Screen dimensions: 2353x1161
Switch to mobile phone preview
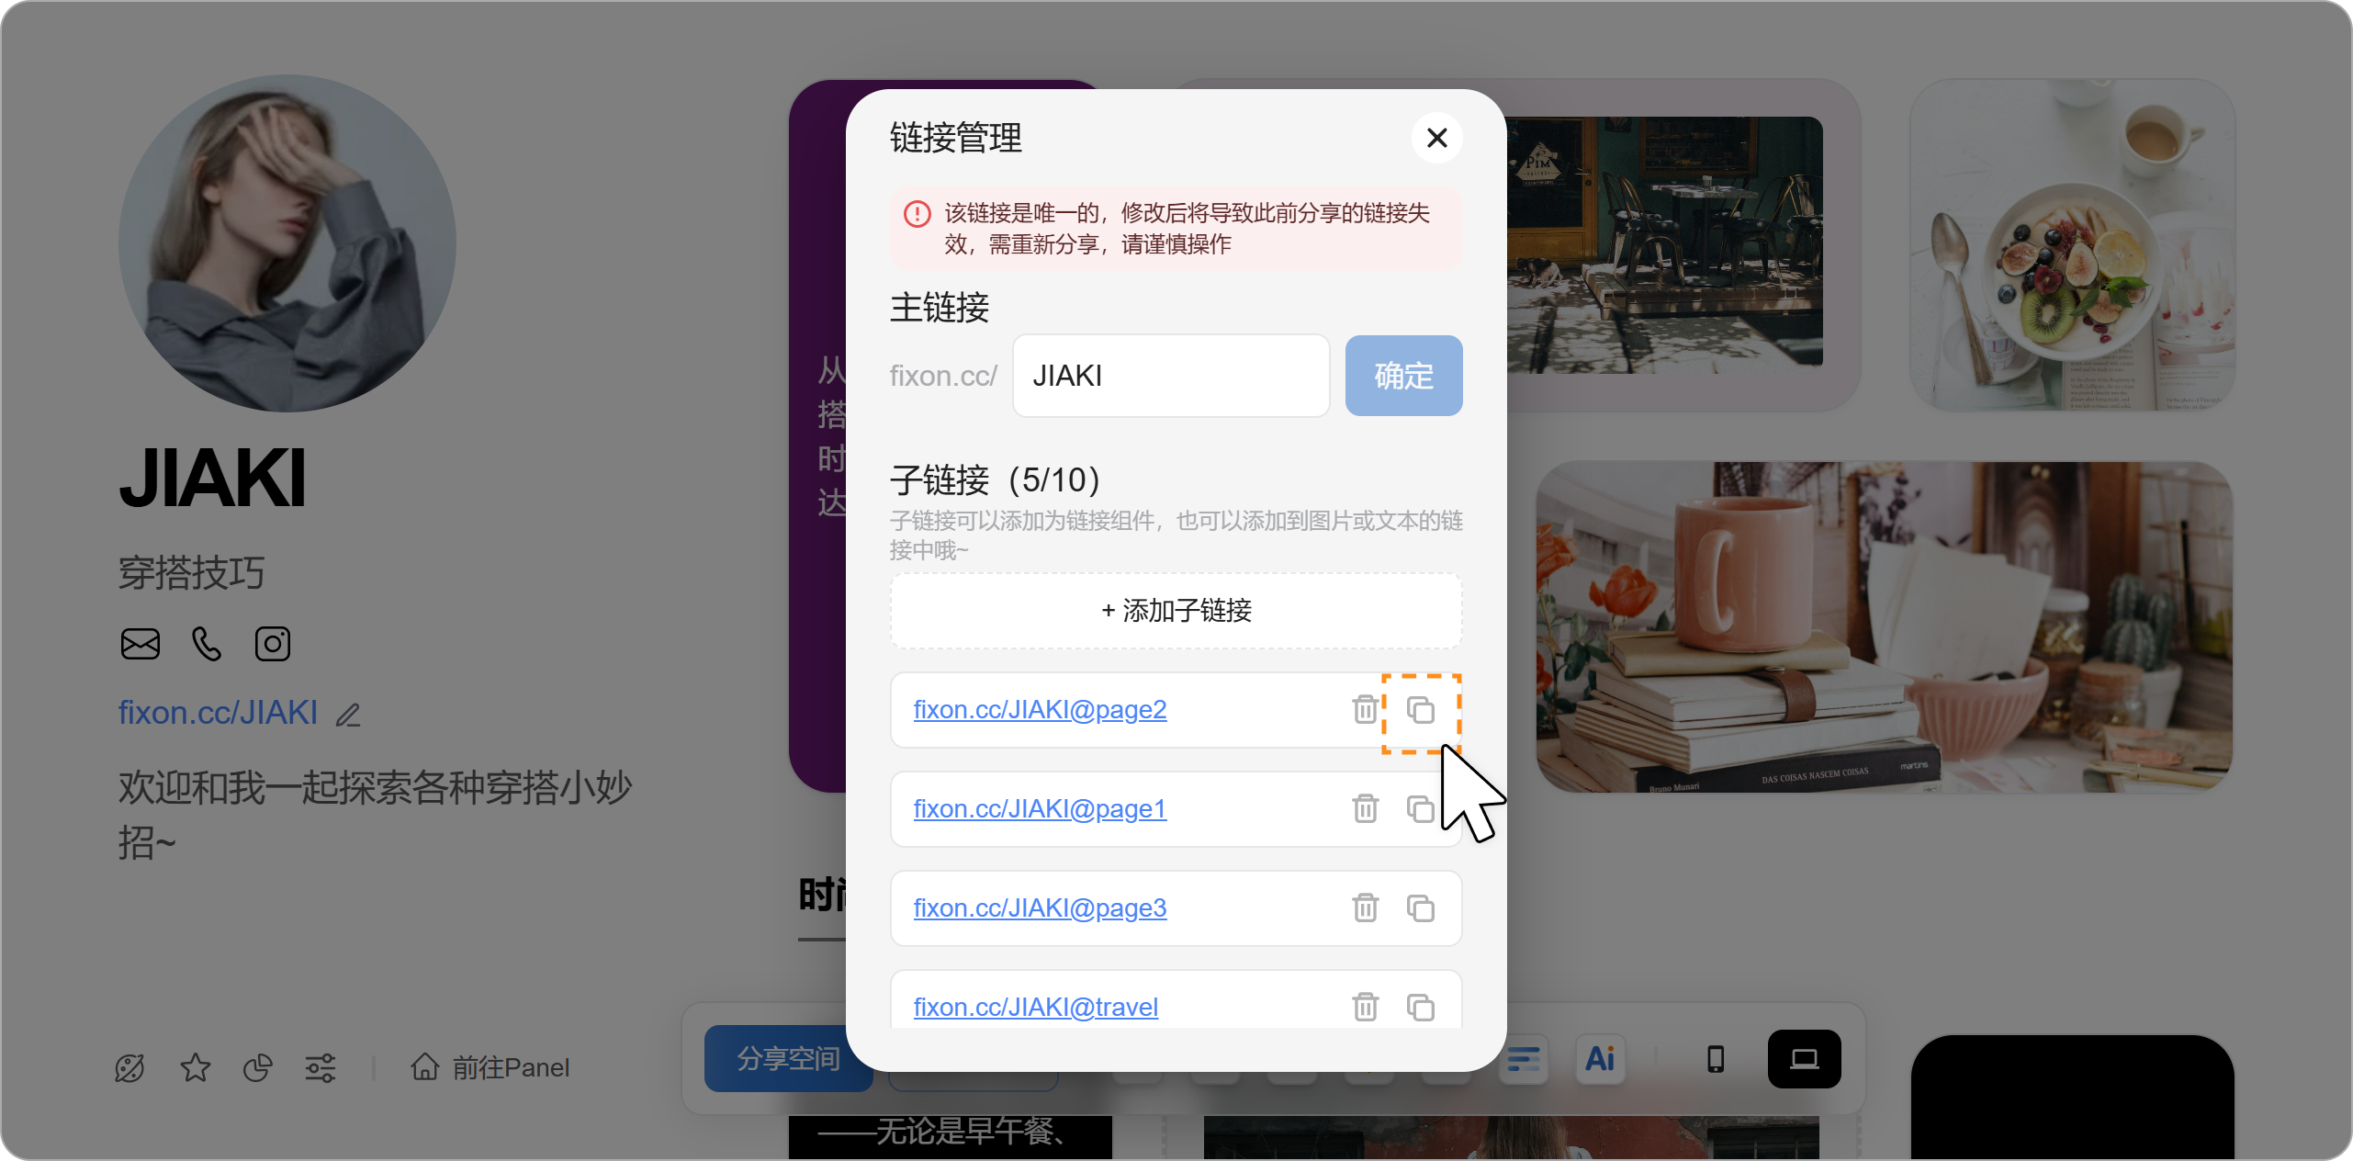(x=1716, y=1059)
